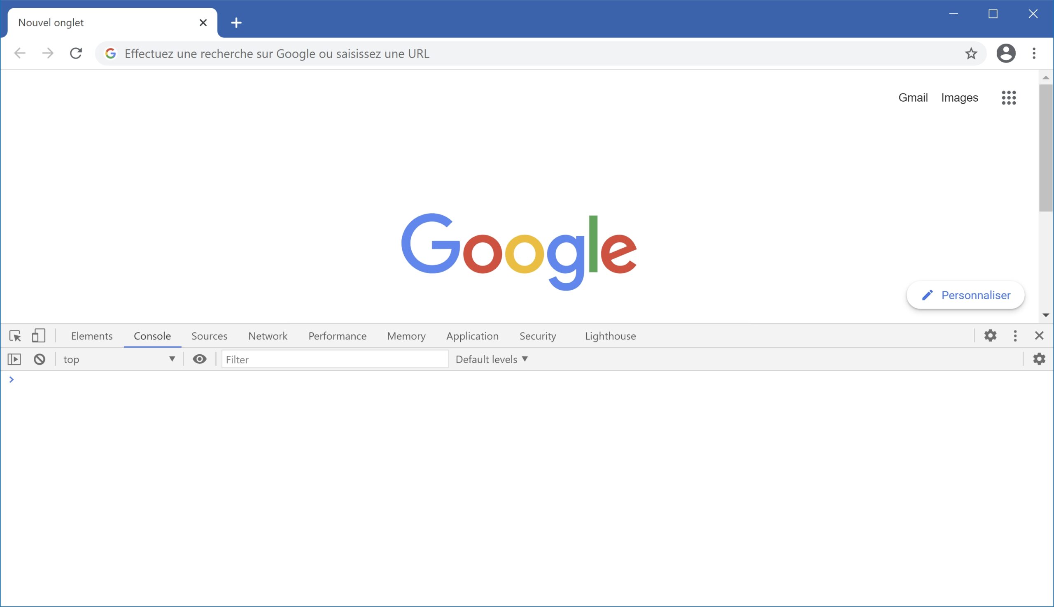1054x607 pixels.
Task: Click the Google logo
Action: [x=519, y=252]
